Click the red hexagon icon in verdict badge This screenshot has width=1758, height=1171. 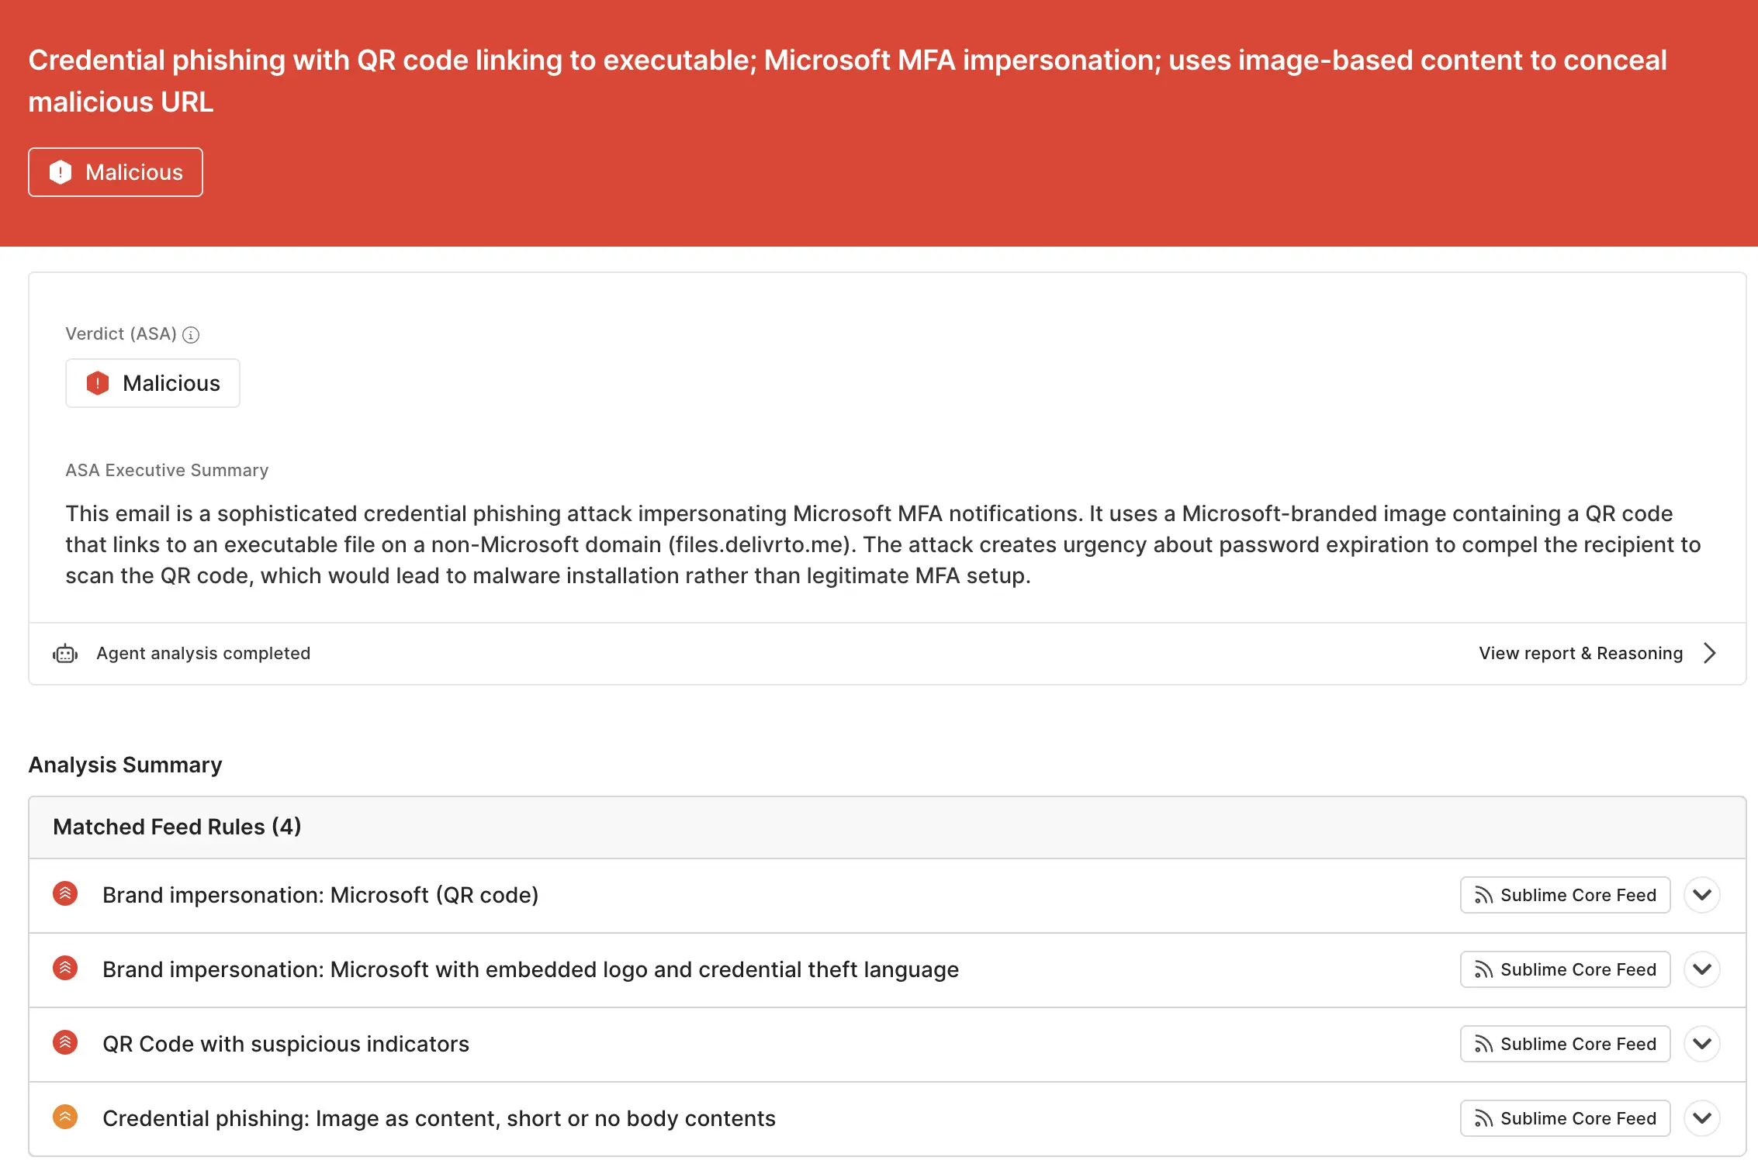point(98,383)
